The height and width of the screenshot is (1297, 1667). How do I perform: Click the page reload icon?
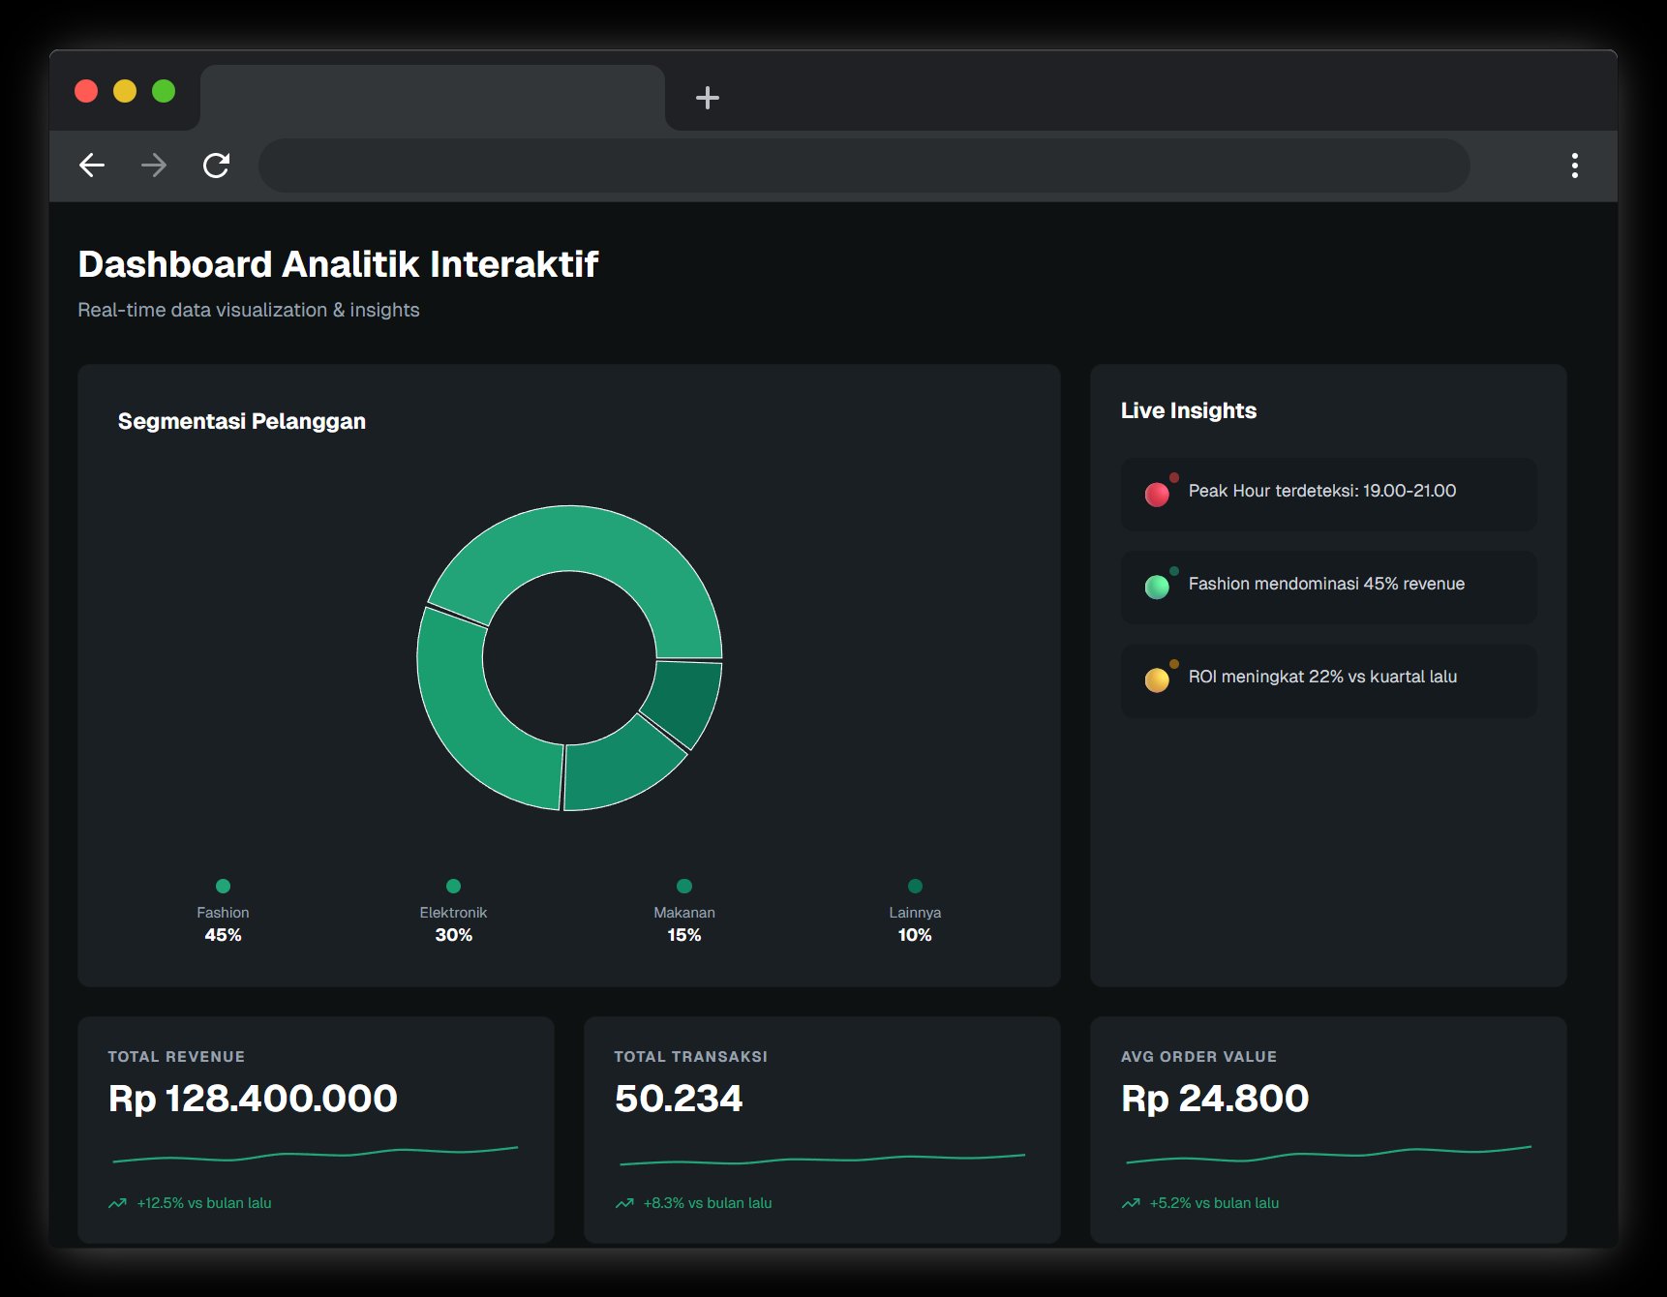tap(216, 166)
